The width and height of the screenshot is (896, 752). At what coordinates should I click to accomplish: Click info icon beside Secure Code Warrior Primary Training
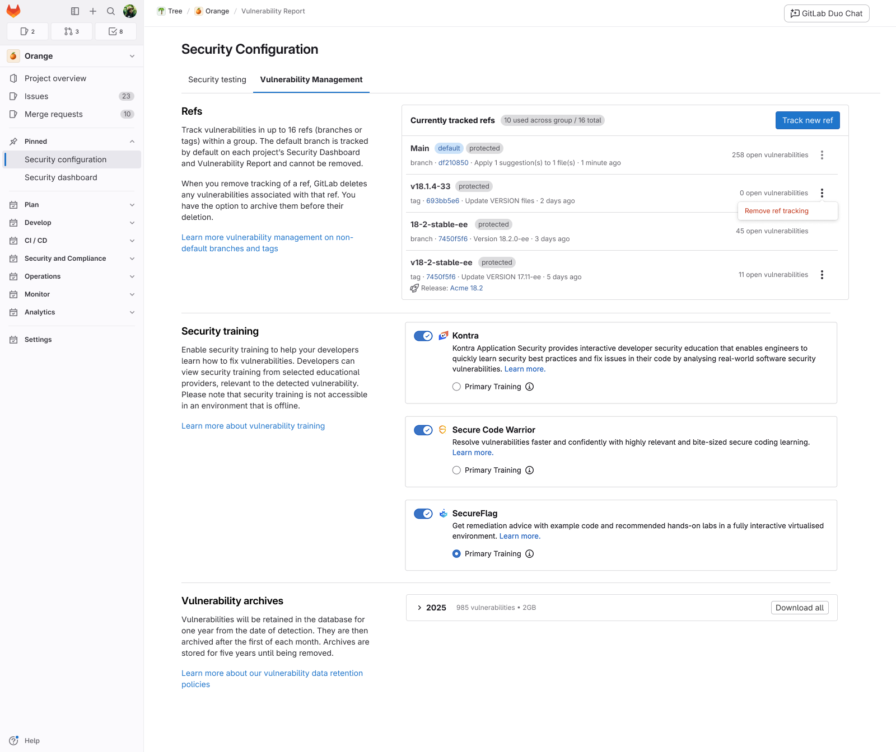tap(530, 470)
